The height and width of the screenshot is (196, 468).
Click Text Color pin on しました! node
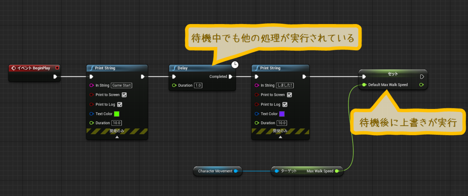[x=257, y=114]
